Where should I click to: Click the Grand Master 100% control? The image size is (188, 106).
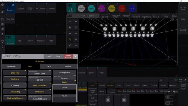click(x=183, y=86)
